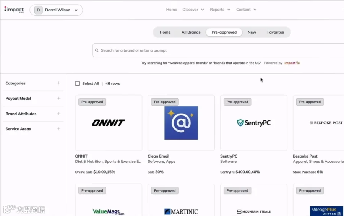The image size is (344, 216).
Task: Click Pre-approved badge on Clean Email card
Action: [165, 102]
